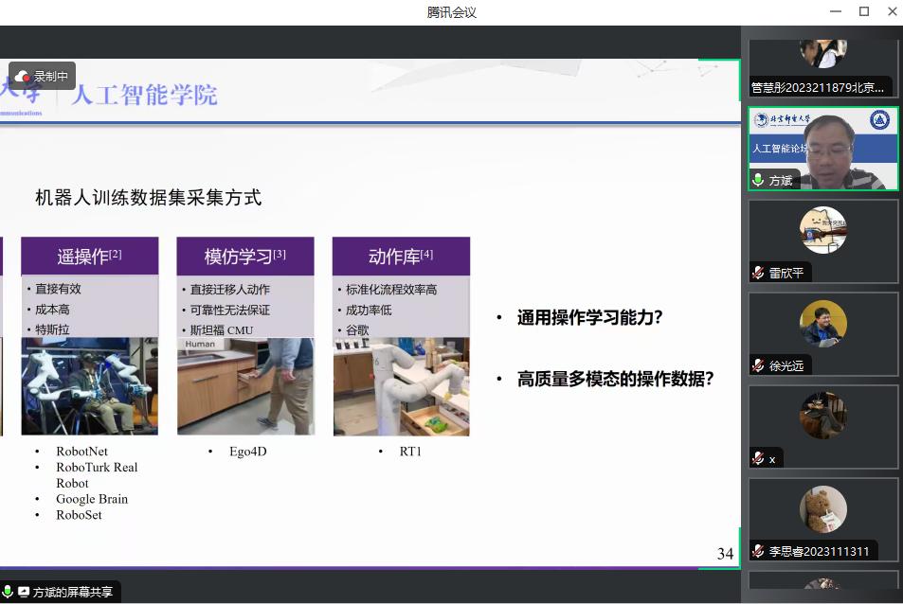The height and width of the screenshot is (604, 903).
Task: Click the 模仿学习 card header
Action: point(245,256)
